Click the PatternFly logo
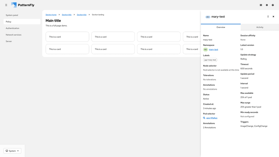The width and height of the screenshot is (279, 157). coord(23,5)
